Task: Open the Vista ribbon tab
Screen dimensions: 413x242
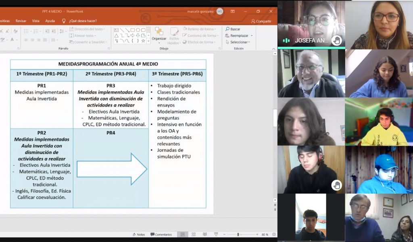Action: pos(35,21)
